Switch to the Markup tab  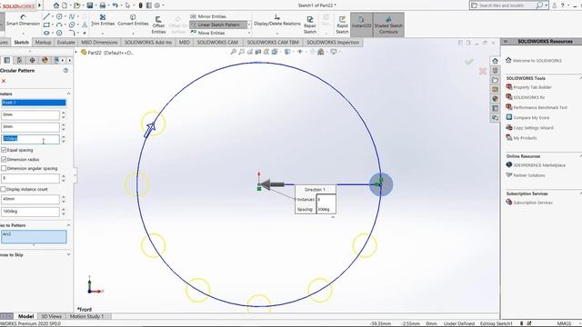pyautogui.click(x=43, y=43)
